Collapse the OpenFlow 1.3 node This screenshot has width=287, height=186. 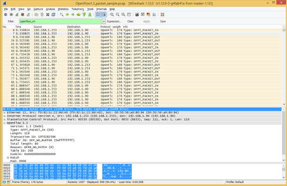[x=4, y=123]
